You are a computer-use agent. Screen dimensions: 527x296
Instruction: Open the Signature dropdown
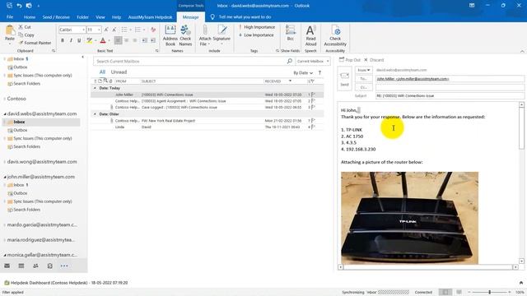(222, 35)
